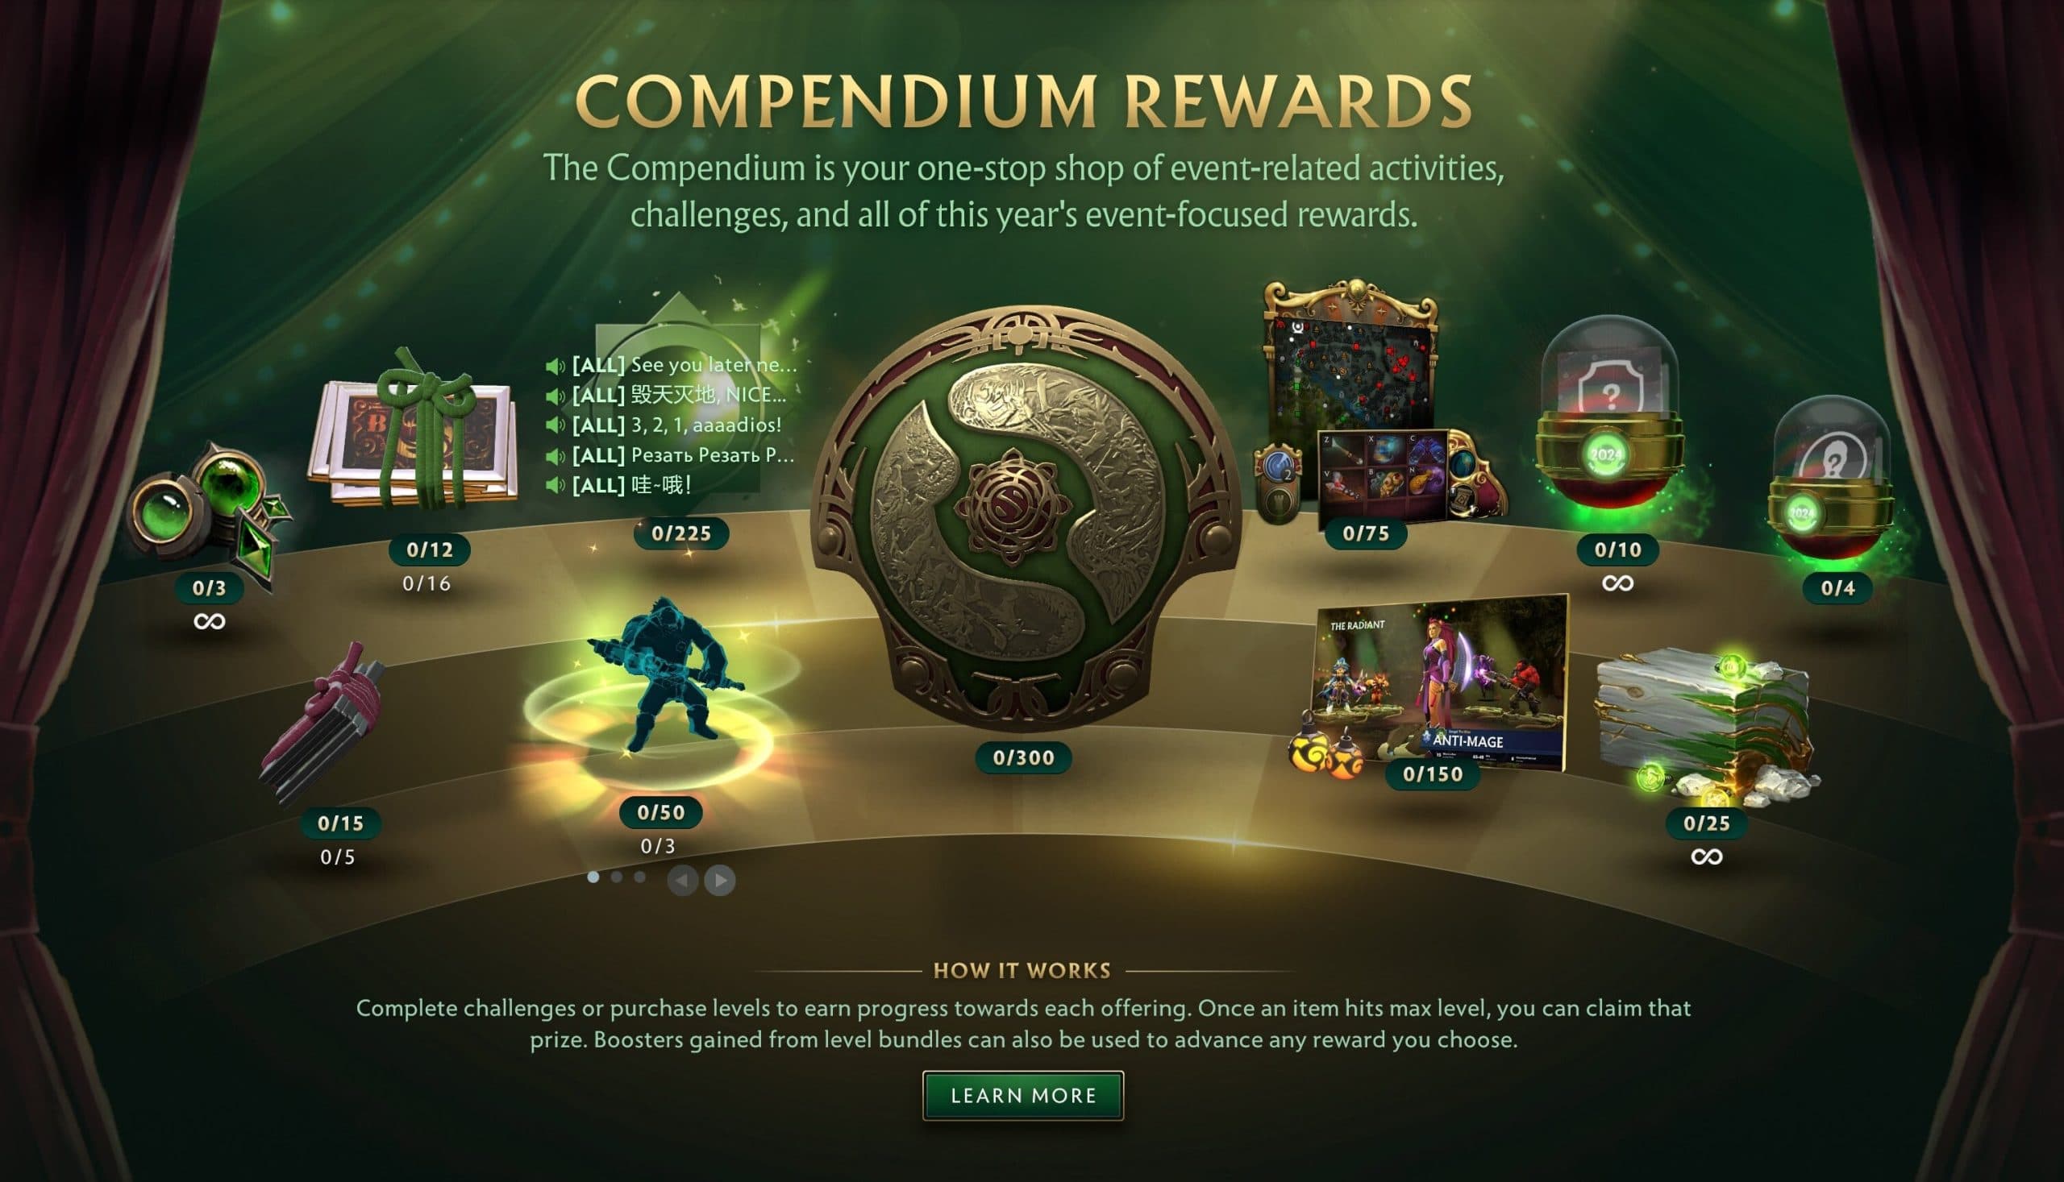Go to the next carousel slide arrow
Image resolution: width=2064 pixels, height=1182 pixels.
[x=720, y=880]
